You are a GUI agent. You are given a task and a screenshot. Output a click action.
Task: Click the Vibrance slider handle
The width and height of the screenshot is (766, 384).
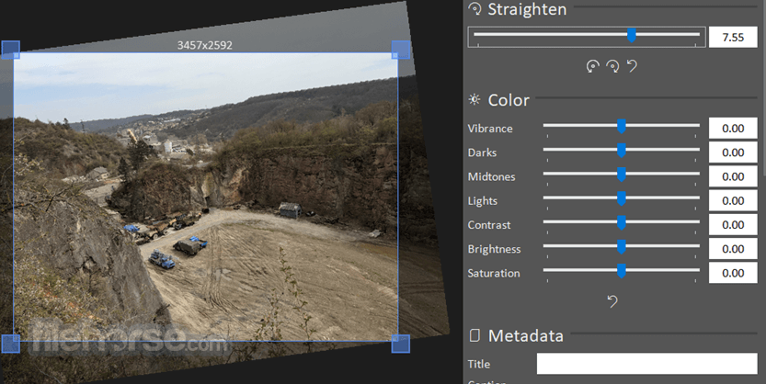(622, 127)
